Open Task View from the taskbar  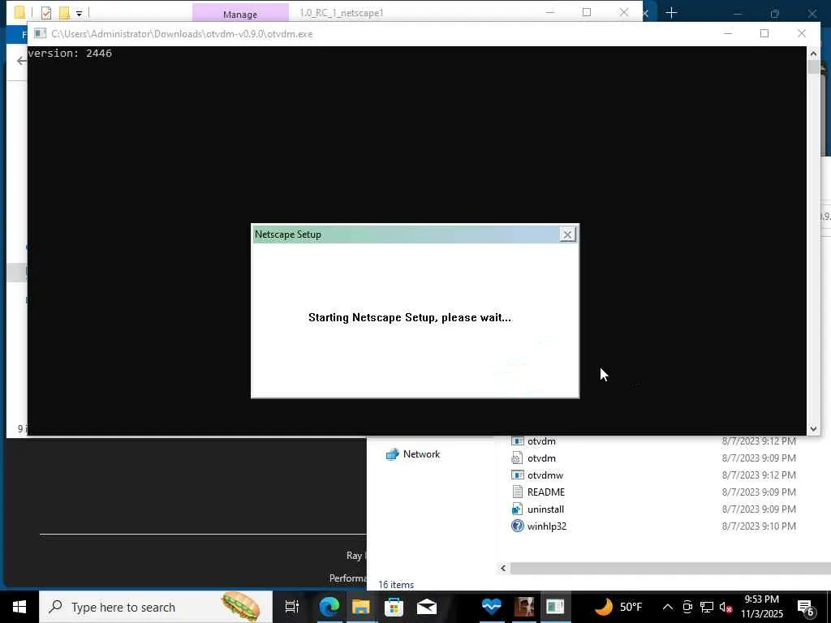291,607
